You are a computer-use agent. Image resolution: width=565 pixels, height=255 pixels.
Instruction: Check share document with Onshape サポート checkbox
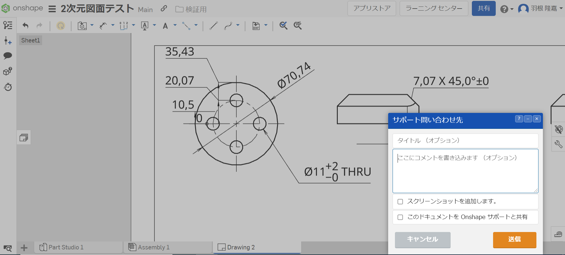(400, 217)
